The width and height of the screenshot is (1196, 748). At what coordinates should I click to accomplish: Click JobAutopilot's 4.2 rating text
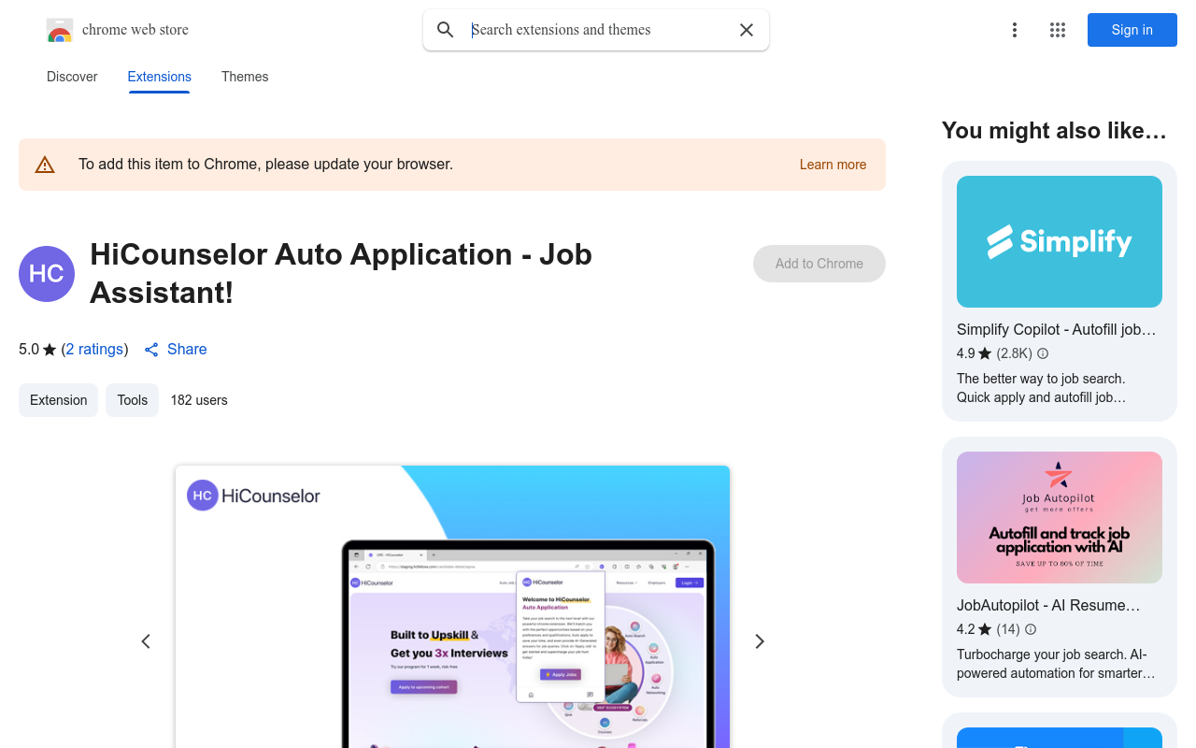965,629
